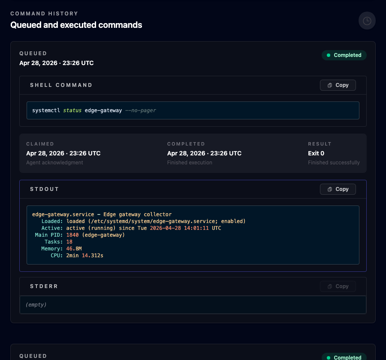Click the STDERR (empty) output box
The height and width of the screenshot is (360, 386).
193,305
